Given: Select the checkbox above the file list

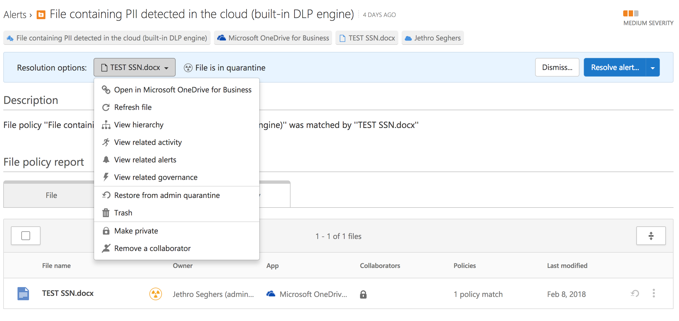Looking at the screenshot, I should click(x=26, y=236).
